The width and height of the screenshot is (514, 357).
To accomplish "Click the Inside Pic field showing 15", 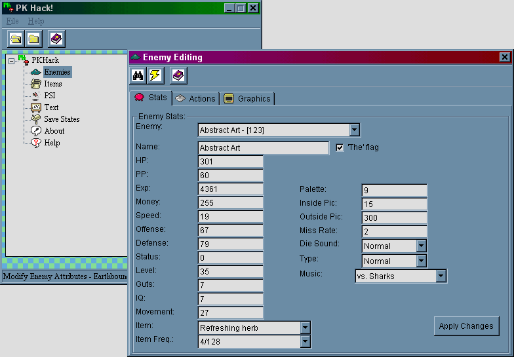I will 395,204.
